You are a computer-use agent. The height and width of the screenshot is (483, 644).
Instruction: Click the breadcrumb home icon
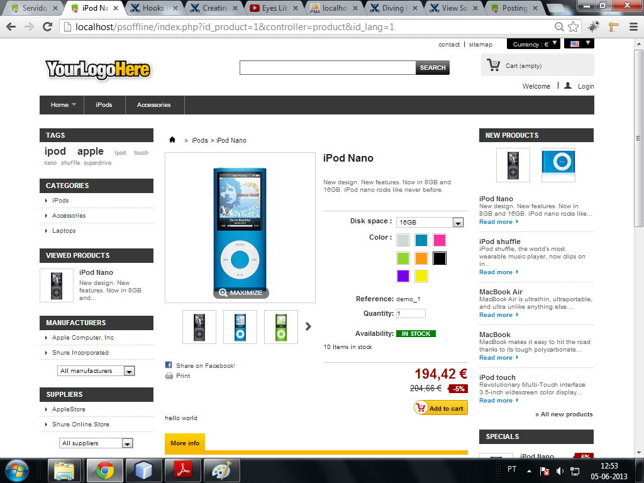pyautogui.click(x=172, y=140)
